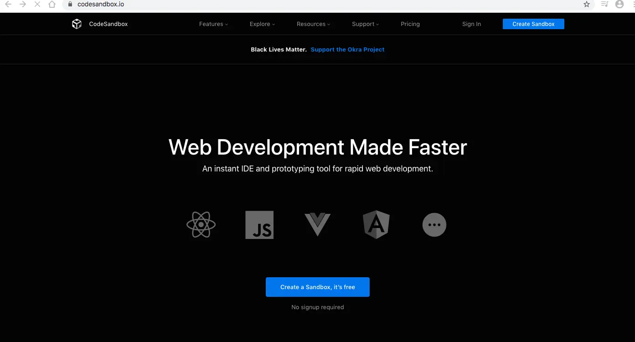Expand the Support dropdown menu
This screenshot has width=635, height=342.
tap(365, 24)
